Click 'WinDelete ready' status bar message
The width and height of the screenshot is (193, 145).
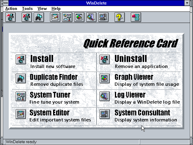pos(21,142)
